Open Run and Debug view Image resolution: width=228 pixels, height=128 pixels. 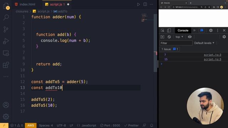(6, 41)
